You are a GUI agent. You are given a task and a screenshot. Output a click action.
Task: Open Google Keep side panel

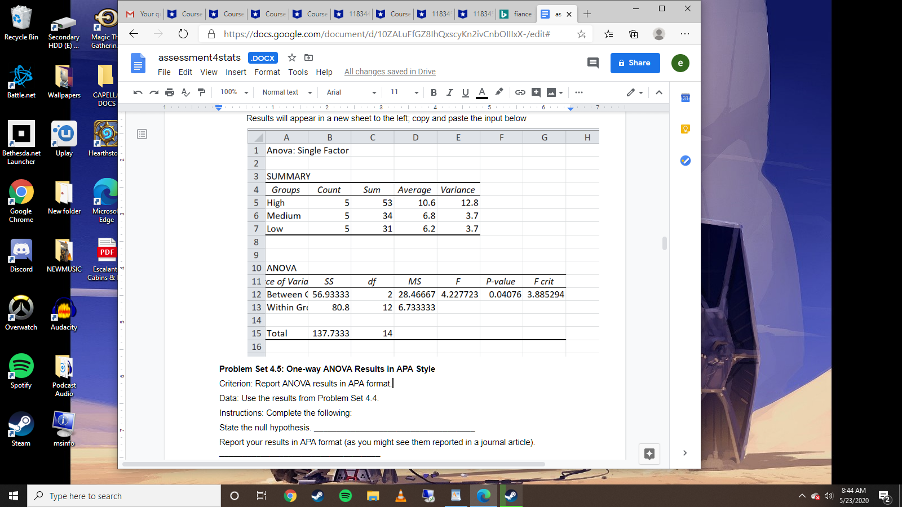[686, 129]
